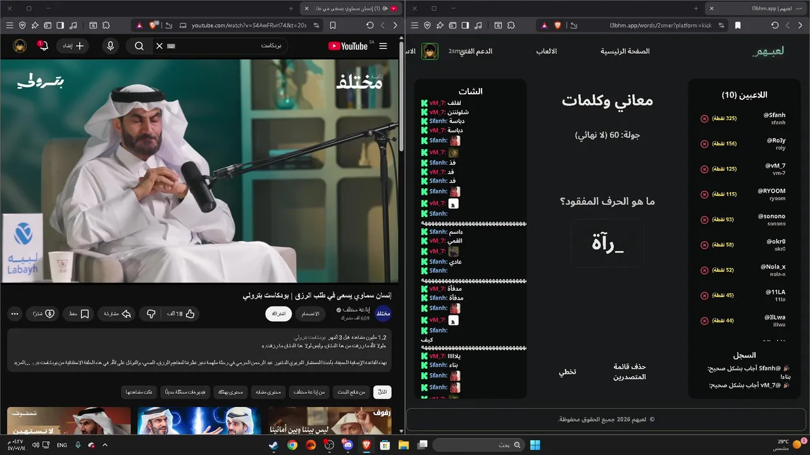This screenshot has width=810, height=455.
Task: Reload the l3bhm.app page
Action: 775,25
